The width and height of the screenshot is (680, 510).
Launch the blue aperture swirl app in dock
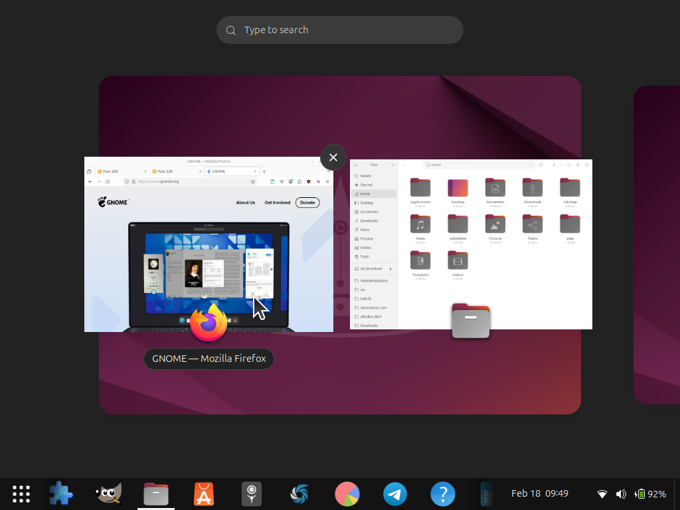pos(299,494)
